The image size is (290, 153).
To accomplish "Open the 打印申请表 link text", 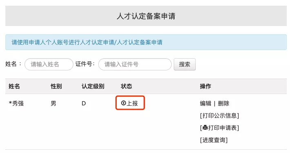I will 222,128.
